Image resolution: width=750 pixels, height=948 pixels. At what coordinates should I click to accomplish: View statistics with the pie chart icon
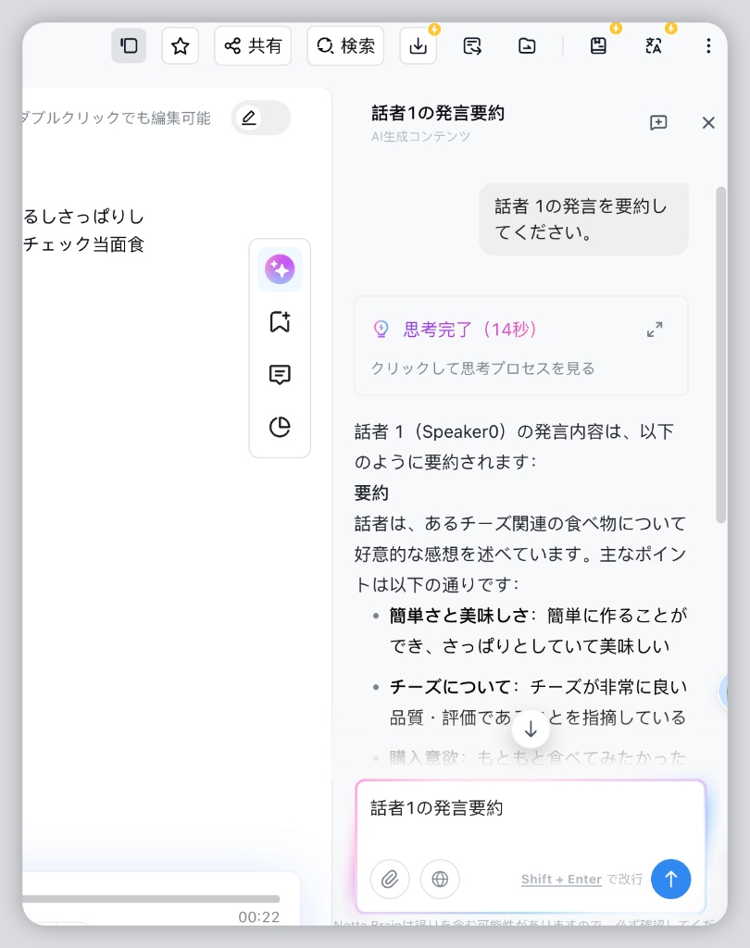(280, 427)
